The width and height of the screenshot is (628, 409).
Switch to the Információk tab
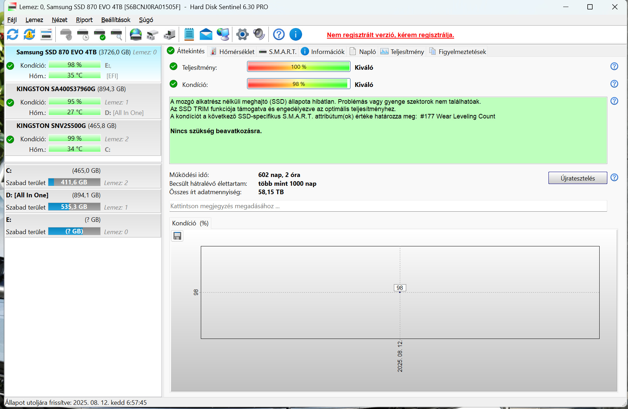click(x=323, y=52)
